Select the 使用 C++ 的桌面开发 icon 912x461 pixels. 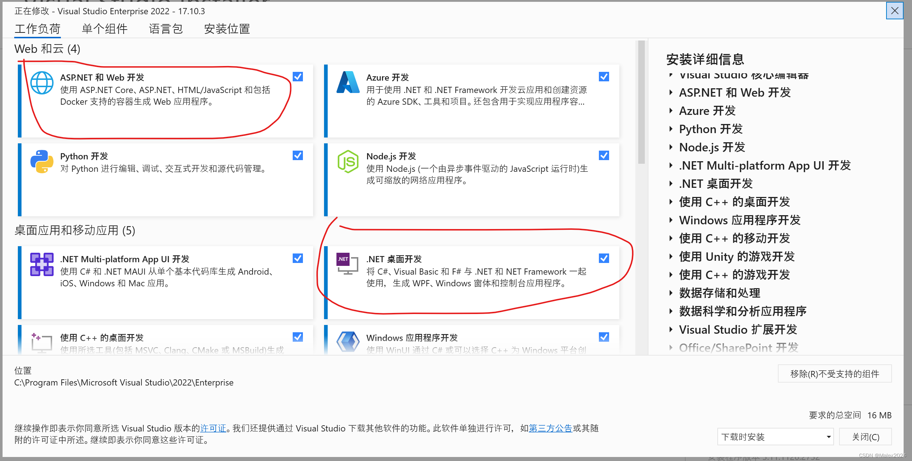point(42,342)
